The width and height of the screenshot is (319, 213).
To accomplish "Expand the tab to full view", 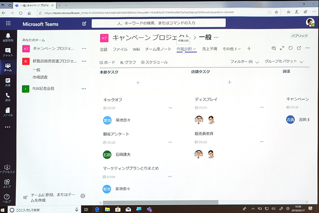I will point(282,48).
